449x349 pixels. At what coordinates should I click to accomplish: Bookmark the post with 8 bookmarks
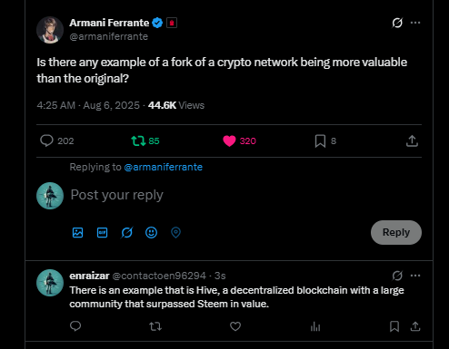(x=325, y=141)
